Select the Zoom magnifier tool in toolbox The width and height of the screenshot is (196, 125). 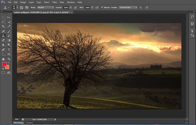click(x=9, y=59)
